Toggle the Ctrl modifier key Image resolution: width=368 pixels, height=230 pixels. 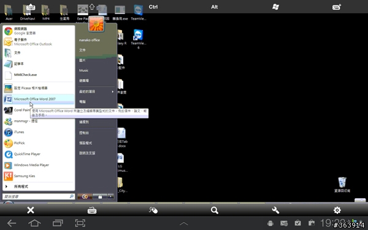tap(153, 7)
